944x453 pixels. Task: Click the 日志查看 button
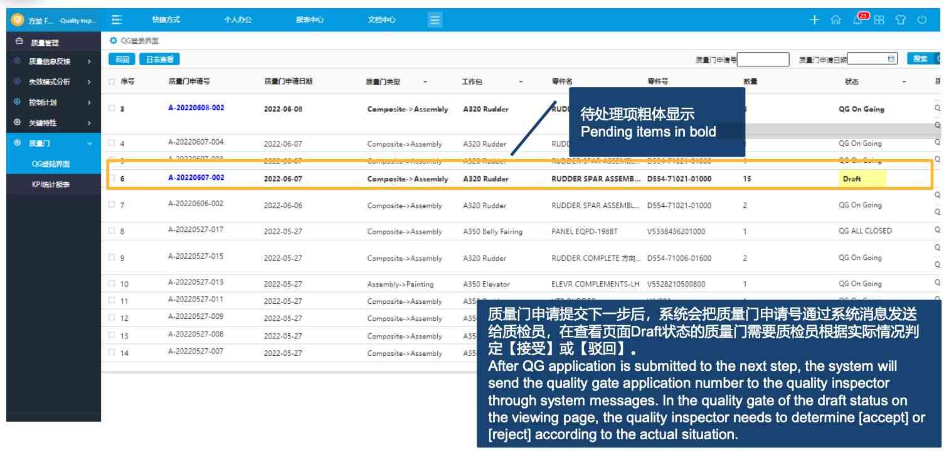tap(159, 60)
